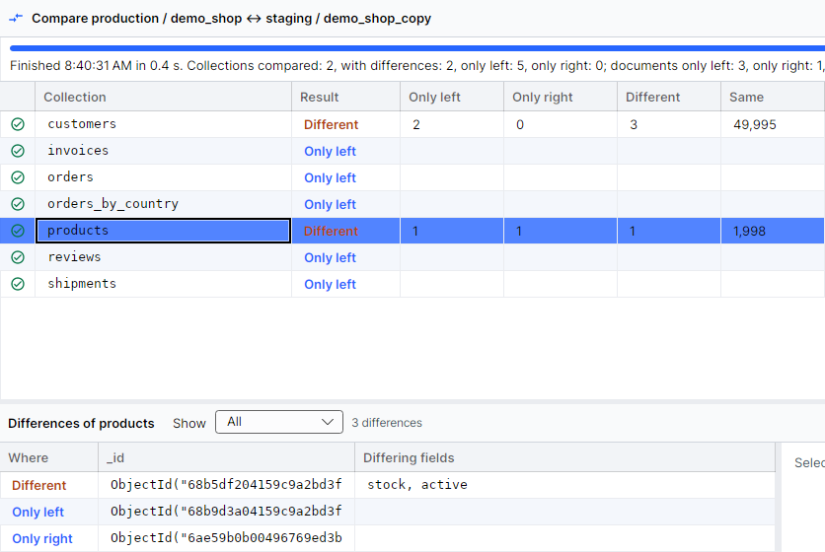Click the Finished status summary text
The image size is (825, 552).
[417, 66]
